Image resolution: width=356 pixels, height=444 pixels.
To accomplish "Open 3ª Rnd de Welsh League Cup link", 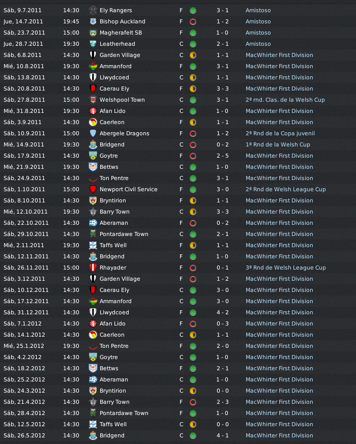I will (285, 268).
